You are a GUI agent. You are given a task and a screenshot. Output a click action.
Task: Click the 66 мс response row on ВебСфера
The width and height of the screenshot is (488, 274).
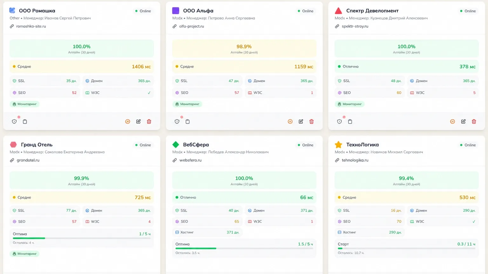pos(244,198)
